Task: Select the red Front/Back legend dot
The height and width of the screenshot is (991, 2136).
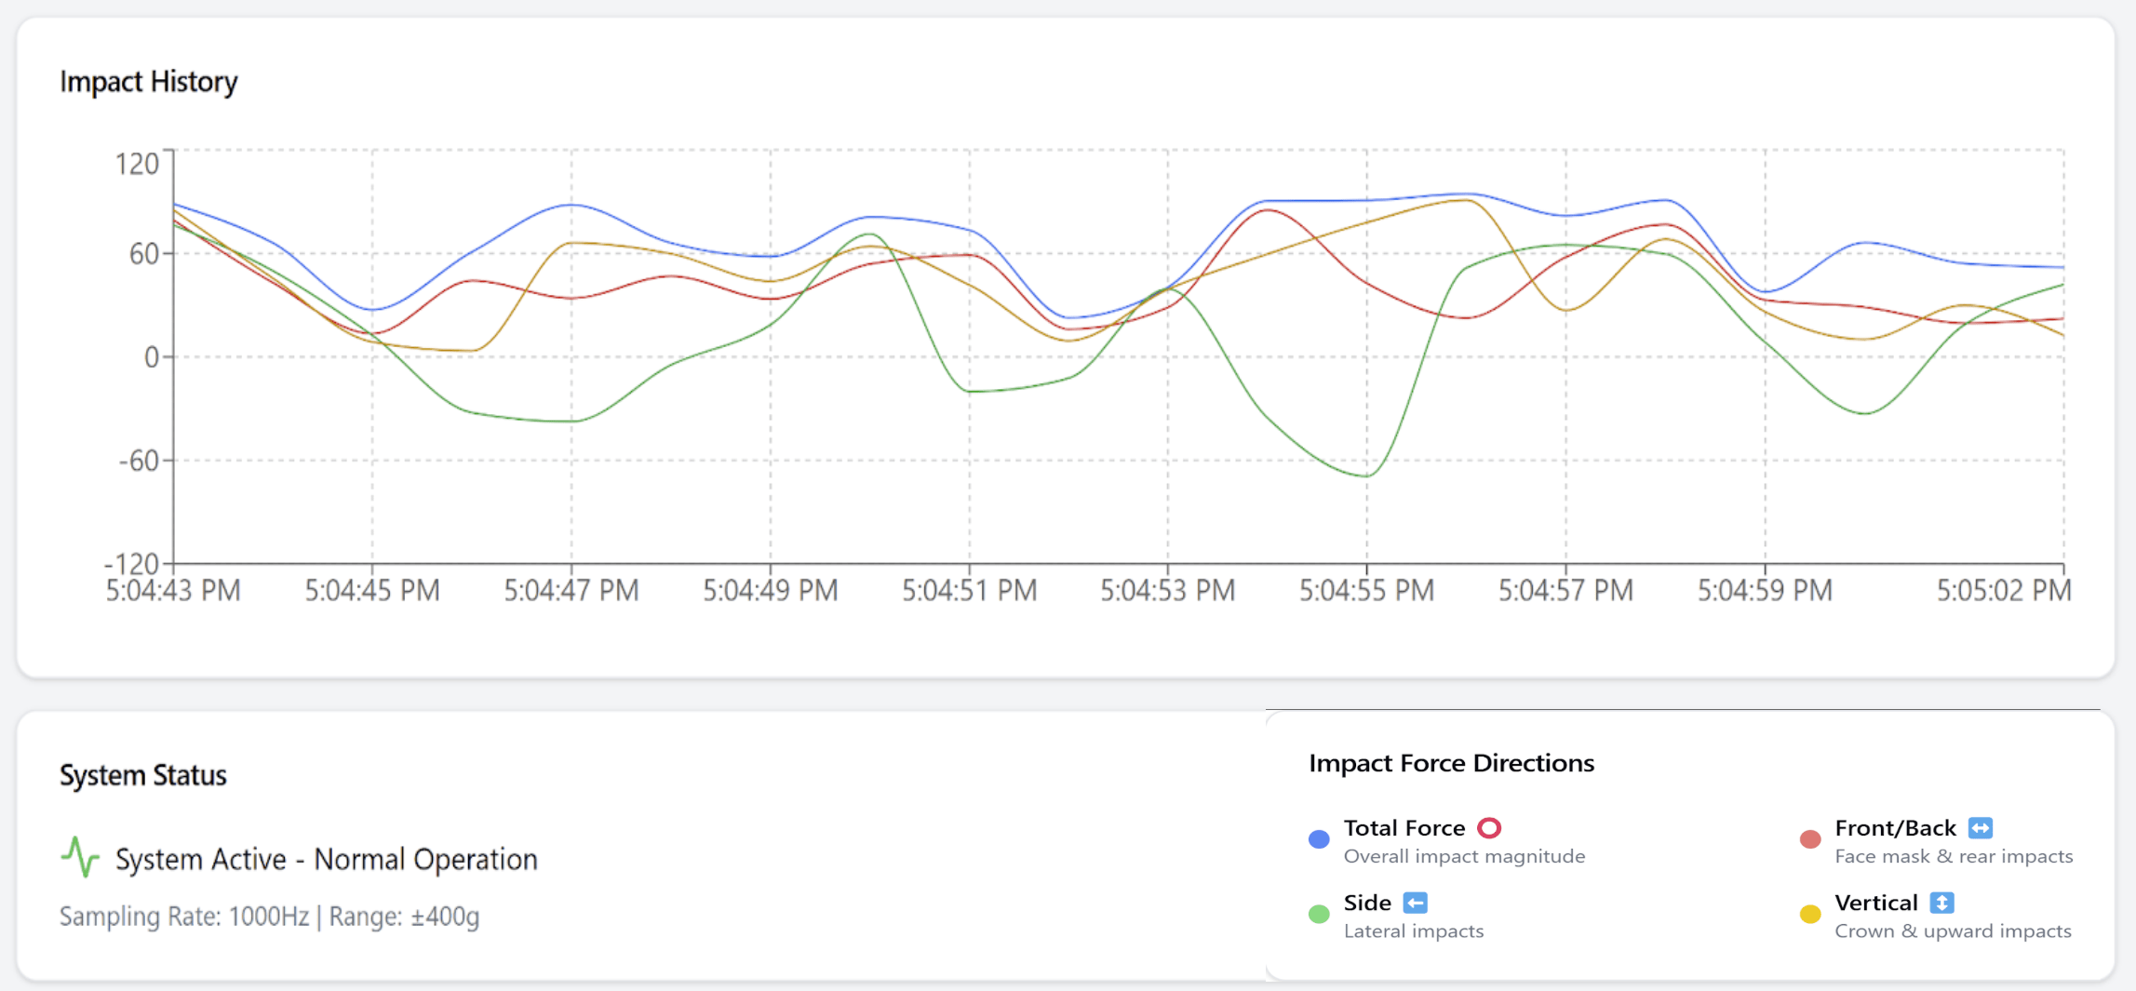Action: point(1810,839)
